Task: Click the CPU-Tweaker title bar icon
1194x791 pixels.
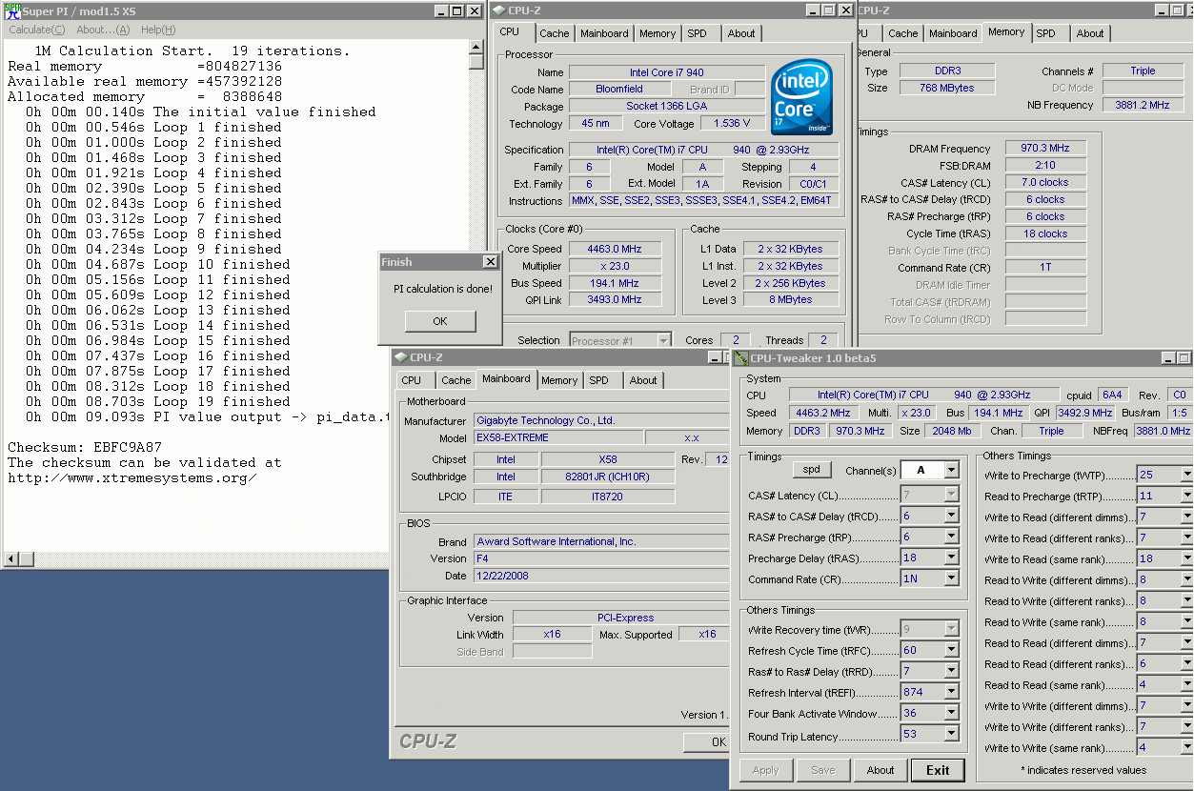Action: (741, 358)
